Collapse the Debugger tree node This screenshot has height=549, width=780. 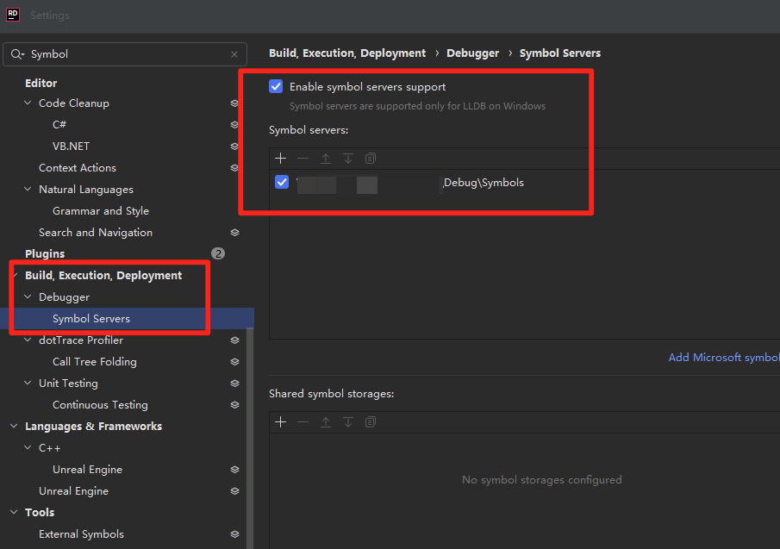click(x=28, y=297)
